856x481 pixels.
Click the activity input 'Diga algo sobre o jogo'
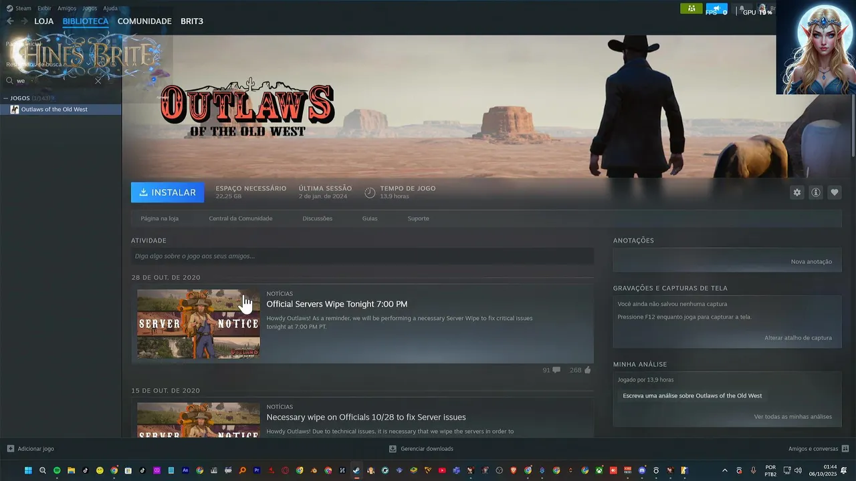pos(362,256)
